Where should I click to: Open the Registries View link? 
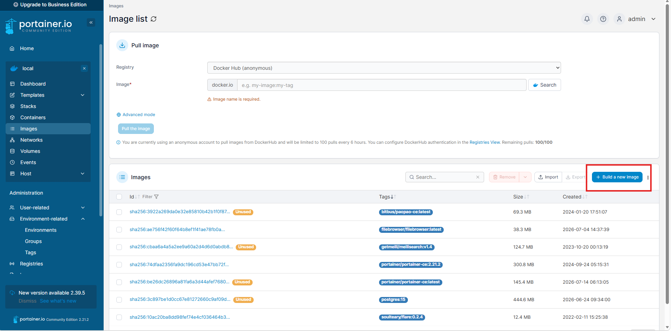[485, 142]
